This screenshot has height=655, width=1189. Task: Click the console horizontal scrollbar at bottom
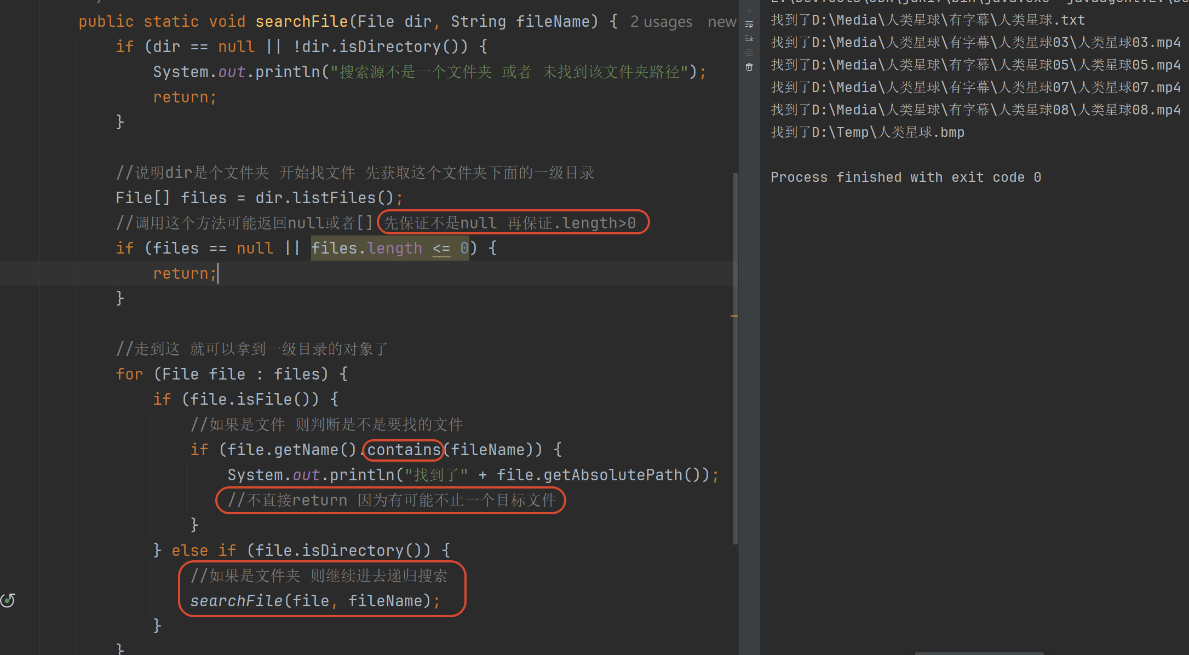(979, 653)
